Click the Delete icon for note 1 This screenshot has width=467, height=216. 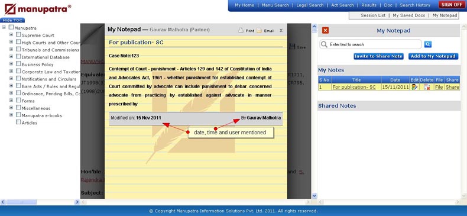(427, 87)
